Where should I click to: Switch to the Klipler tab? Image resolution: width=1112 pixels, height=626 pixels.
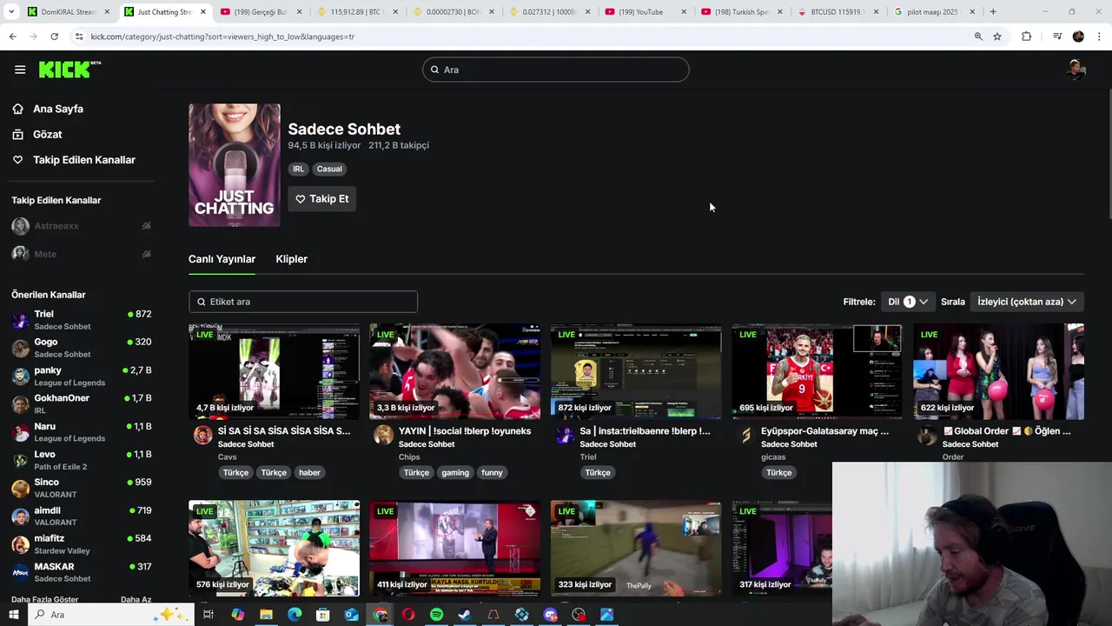point(291,259)
